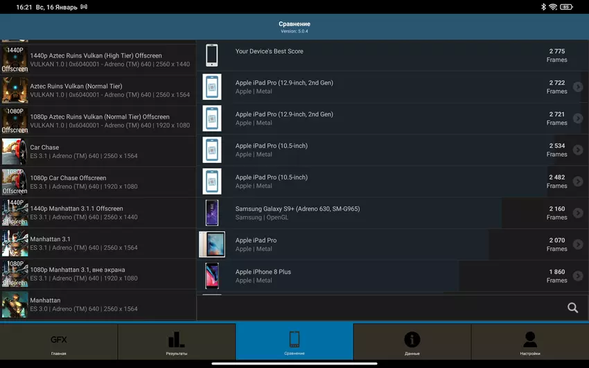This screenshot has width=589, height=368.
Task: Expand Samsung Galaxy S9+ result arrow
Action: coord(577,213)
